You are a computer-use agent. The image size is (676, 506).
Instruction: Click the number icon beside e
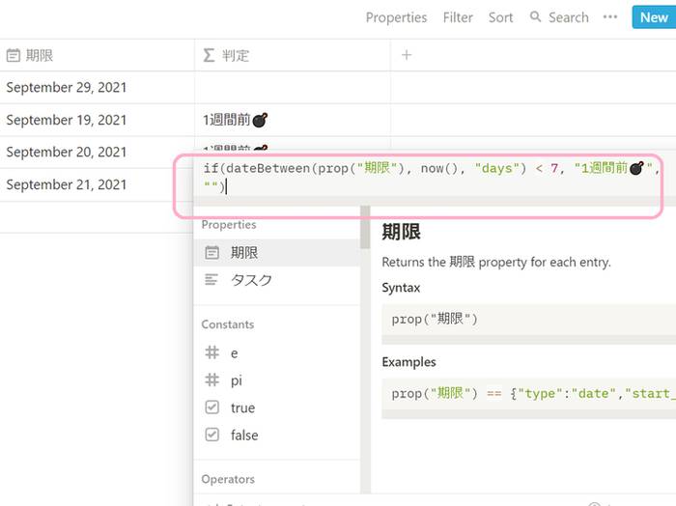click(x=211, y=352)
